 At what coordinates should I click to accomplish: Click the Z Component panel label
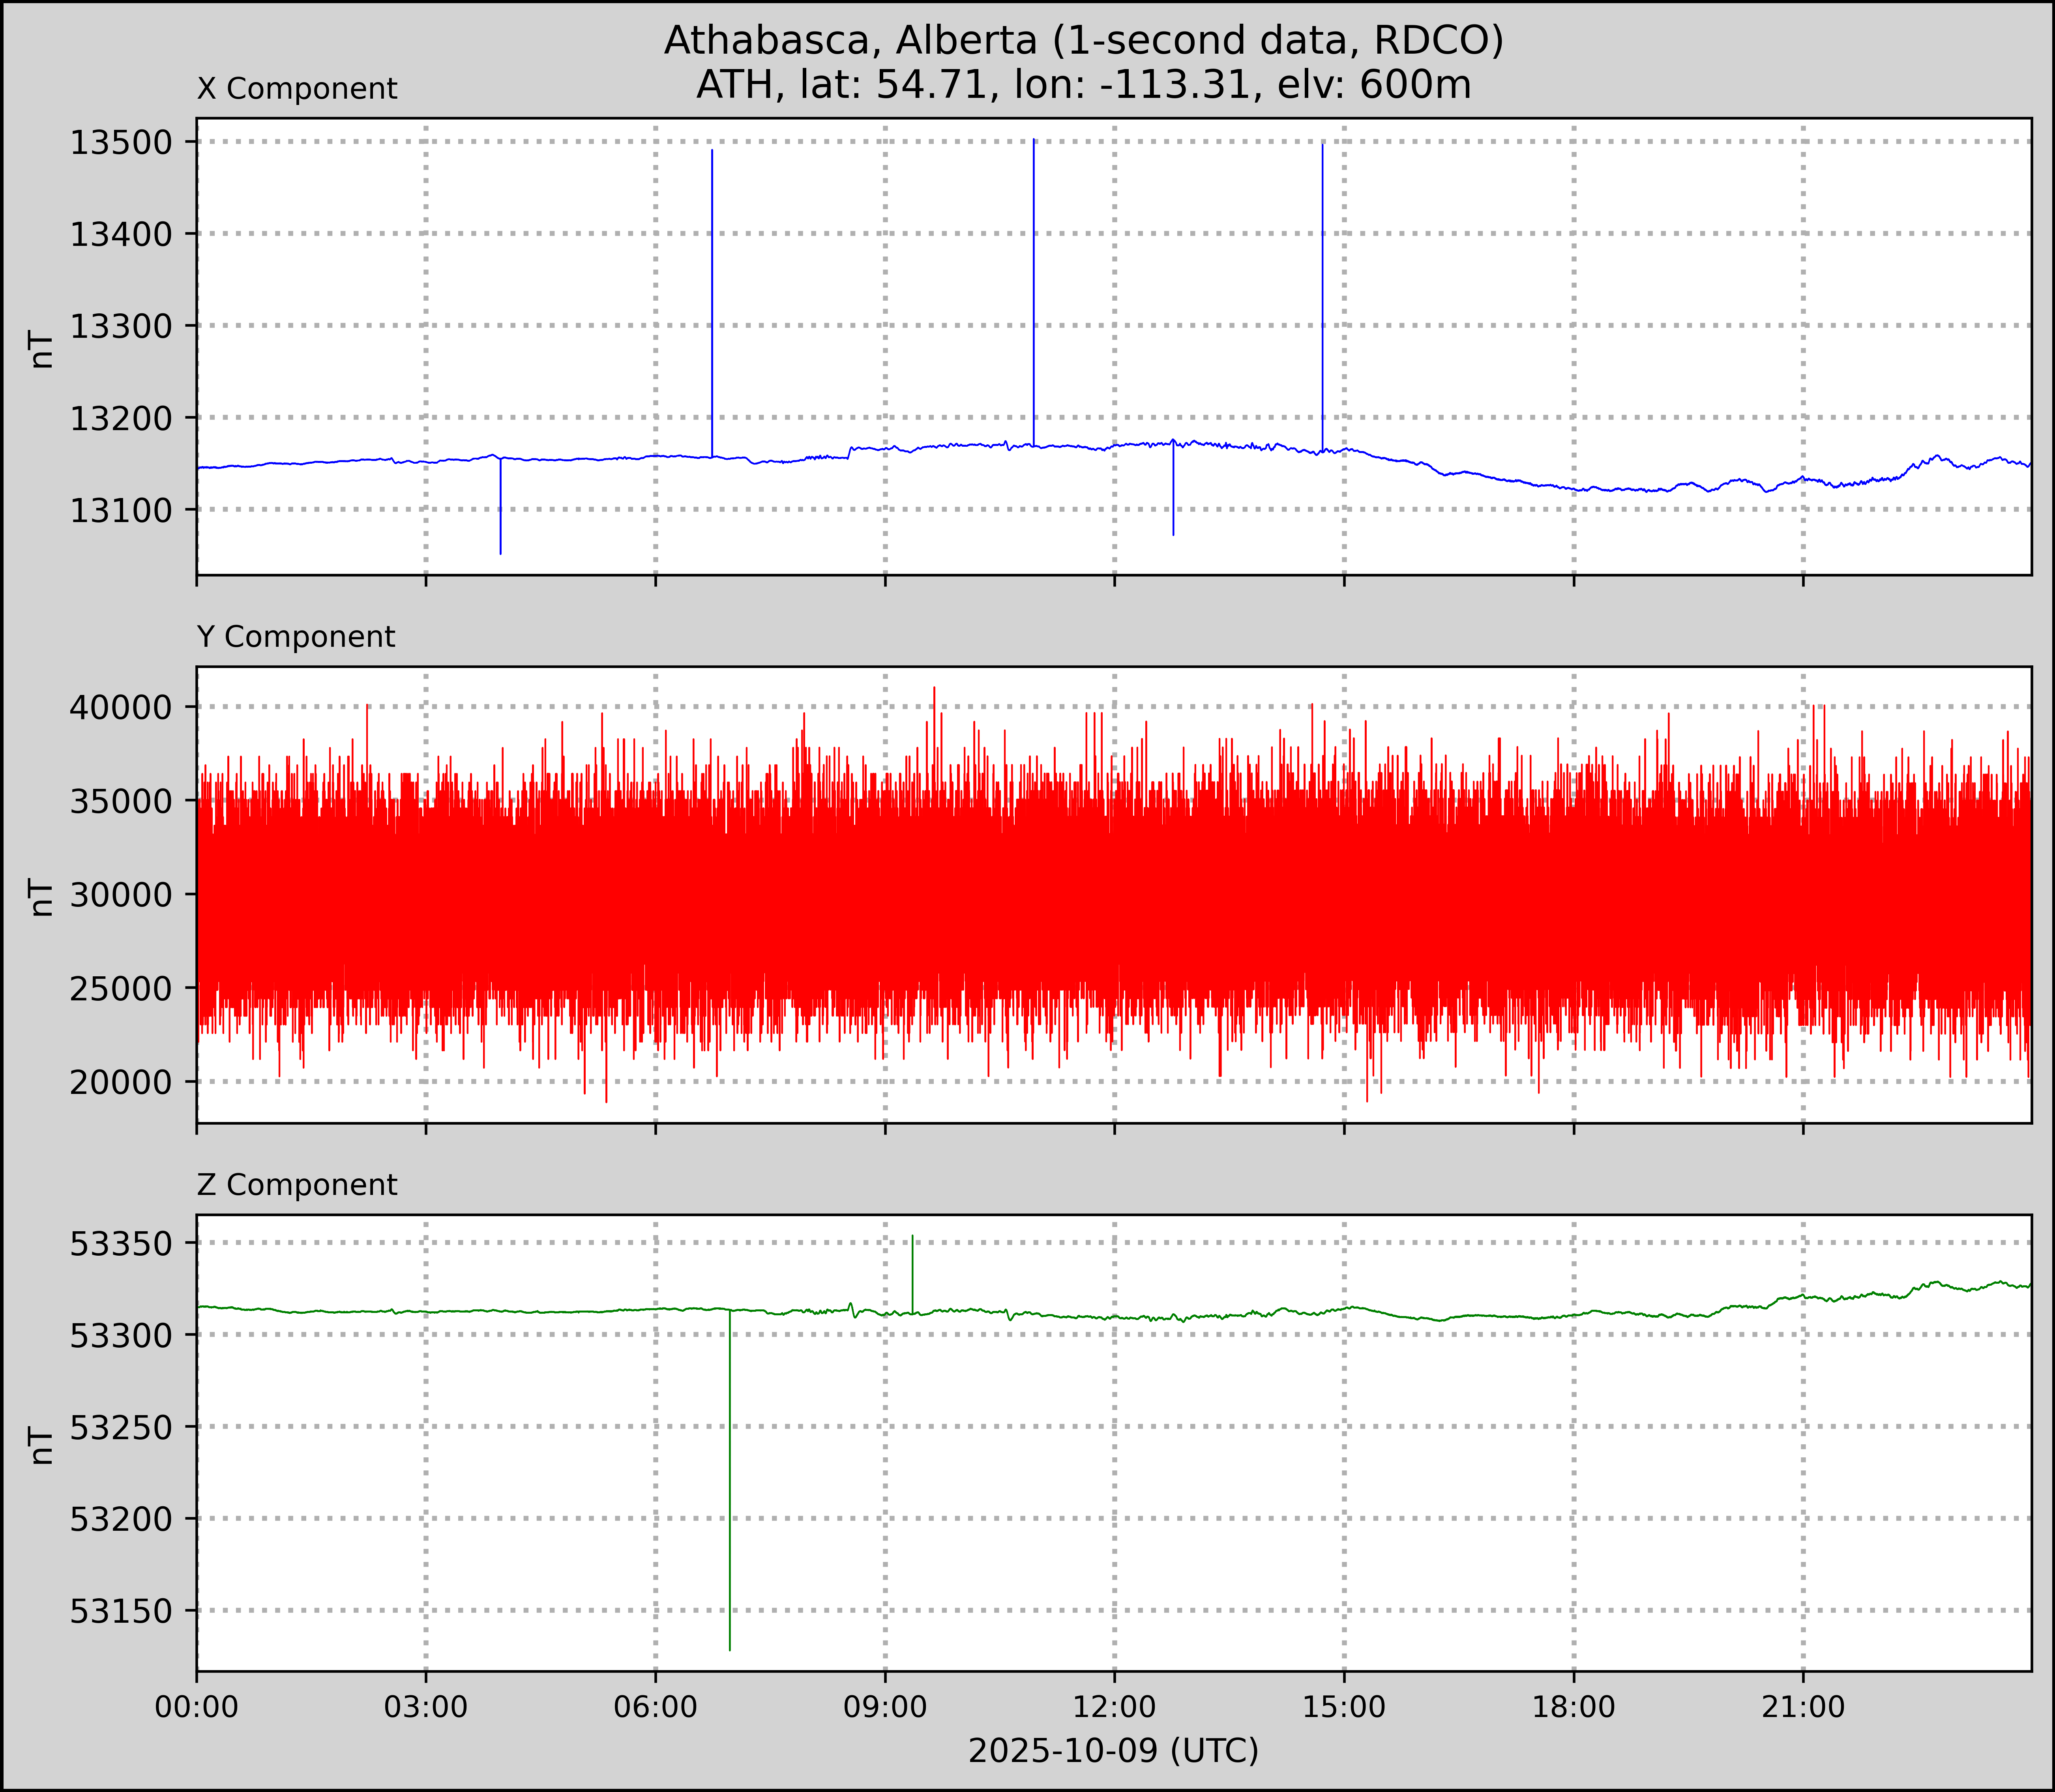(297, 1185)
